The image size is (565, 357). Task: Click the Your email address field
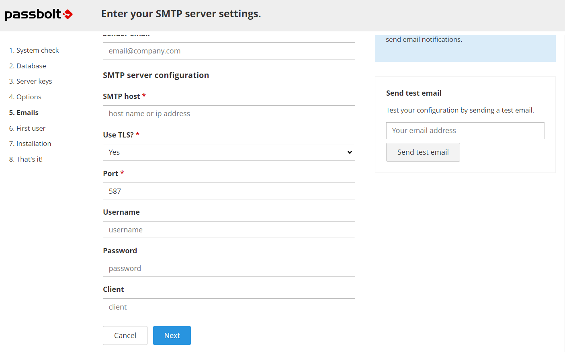point(465,130)
